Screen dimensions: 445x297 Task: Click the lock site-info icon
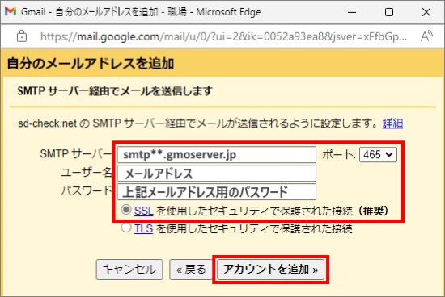tap(22, 36)
